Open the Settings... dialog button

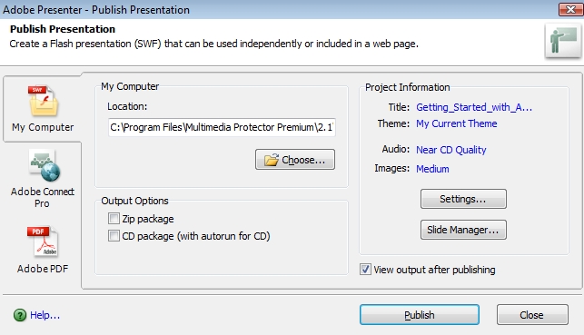[463, 199]
